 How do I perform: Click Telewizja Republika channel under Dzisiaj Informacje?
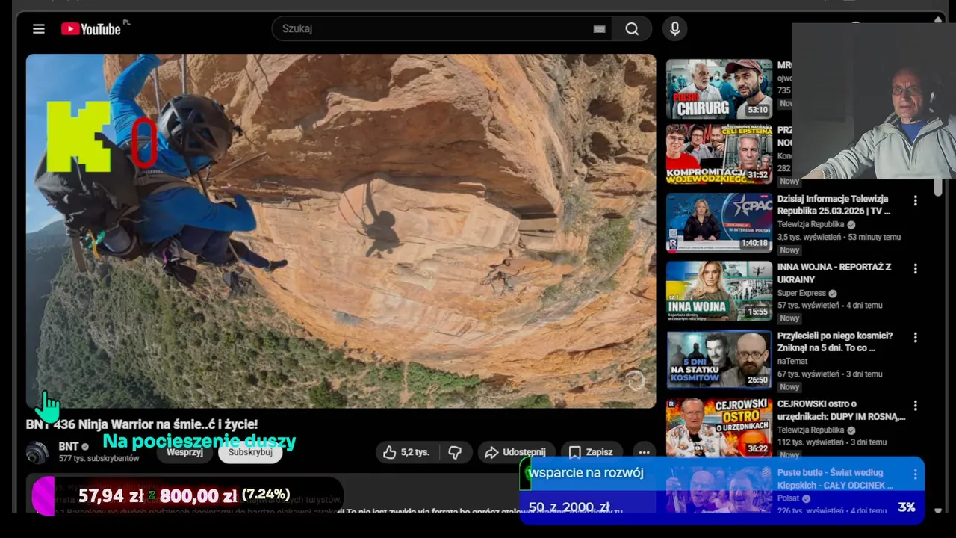coord(810,224)
